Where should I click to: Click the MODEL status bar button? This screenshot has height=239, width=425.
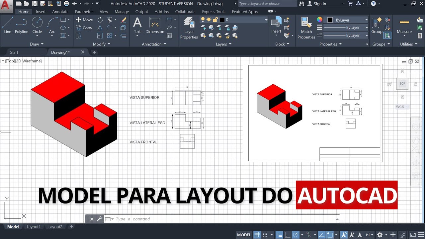click(x=244, y=235)
